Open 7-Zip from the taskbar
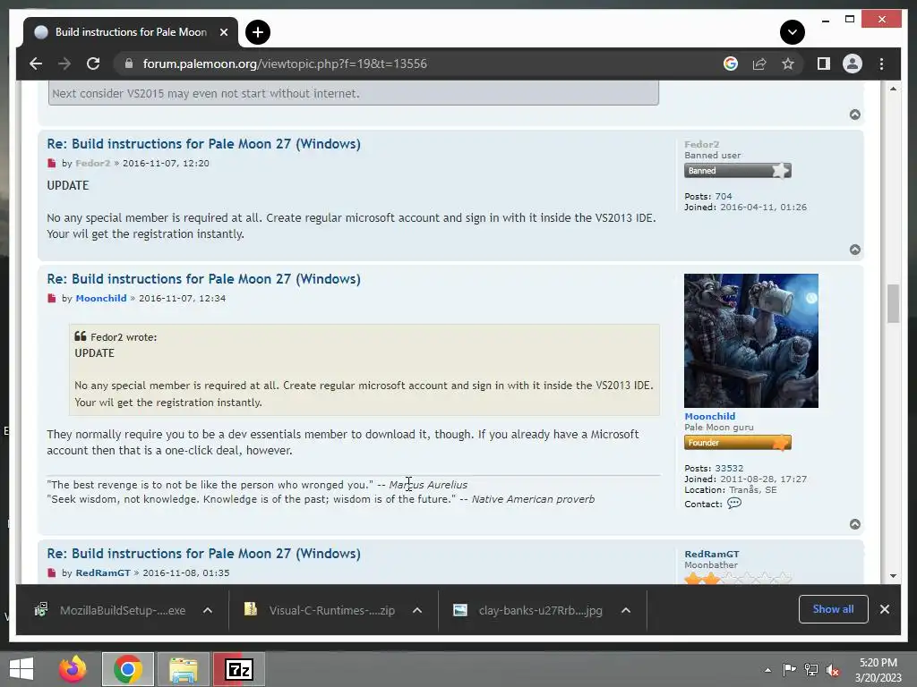917x687 pixels. (238, 669)
